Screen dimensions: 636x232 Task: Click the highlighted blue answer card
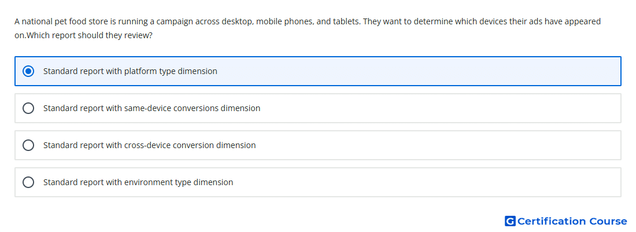(x=318, y=71)
